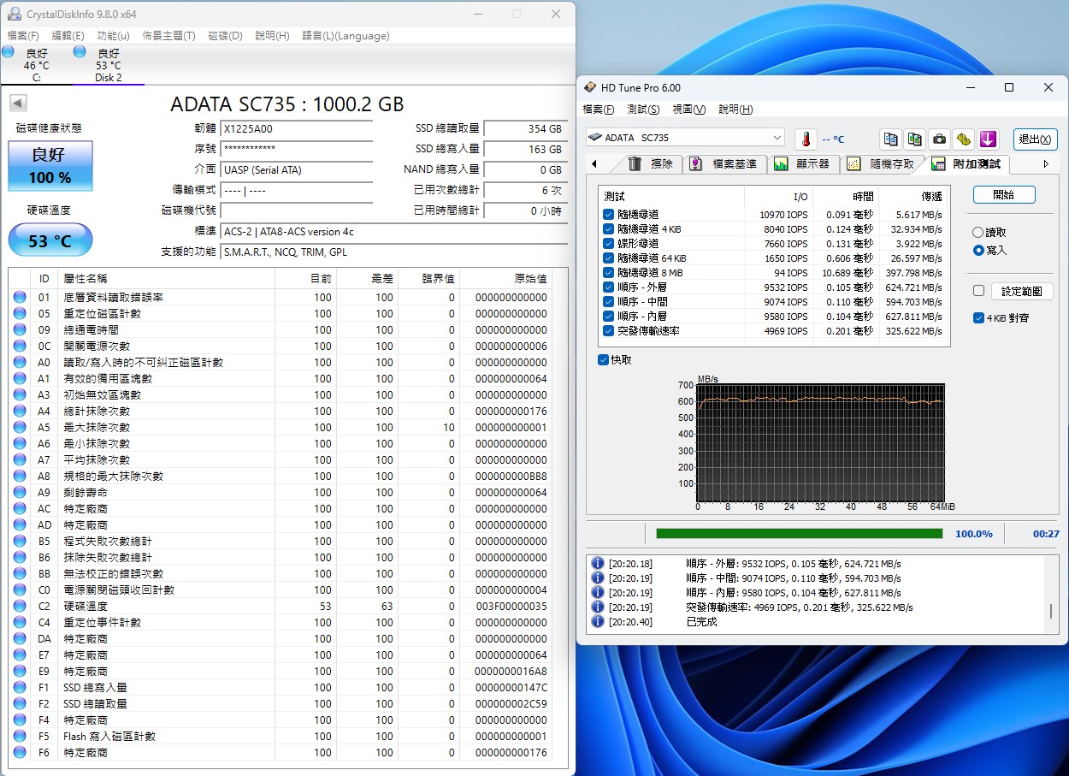The width and height of the screenshot is (1069, 776).
Task: Toggle the 蝶形尋道 test checkbox
Action: (x=608, y=244)
